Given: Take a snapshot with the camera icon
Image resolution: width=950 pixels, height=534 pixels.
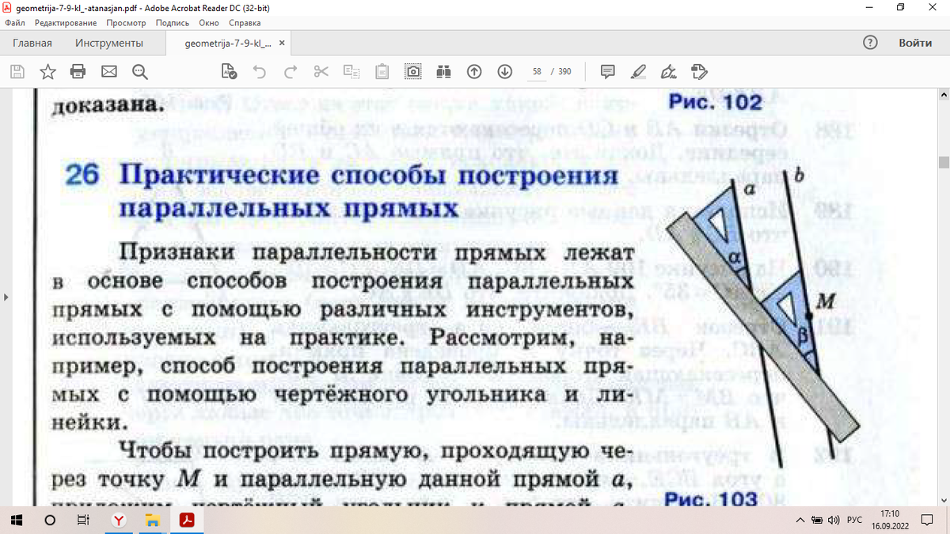Looking at the screenshot, I should 412,72.
